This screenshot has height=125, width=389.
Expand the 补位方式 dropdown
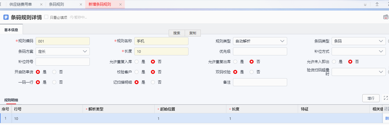[x=359, y=51]
